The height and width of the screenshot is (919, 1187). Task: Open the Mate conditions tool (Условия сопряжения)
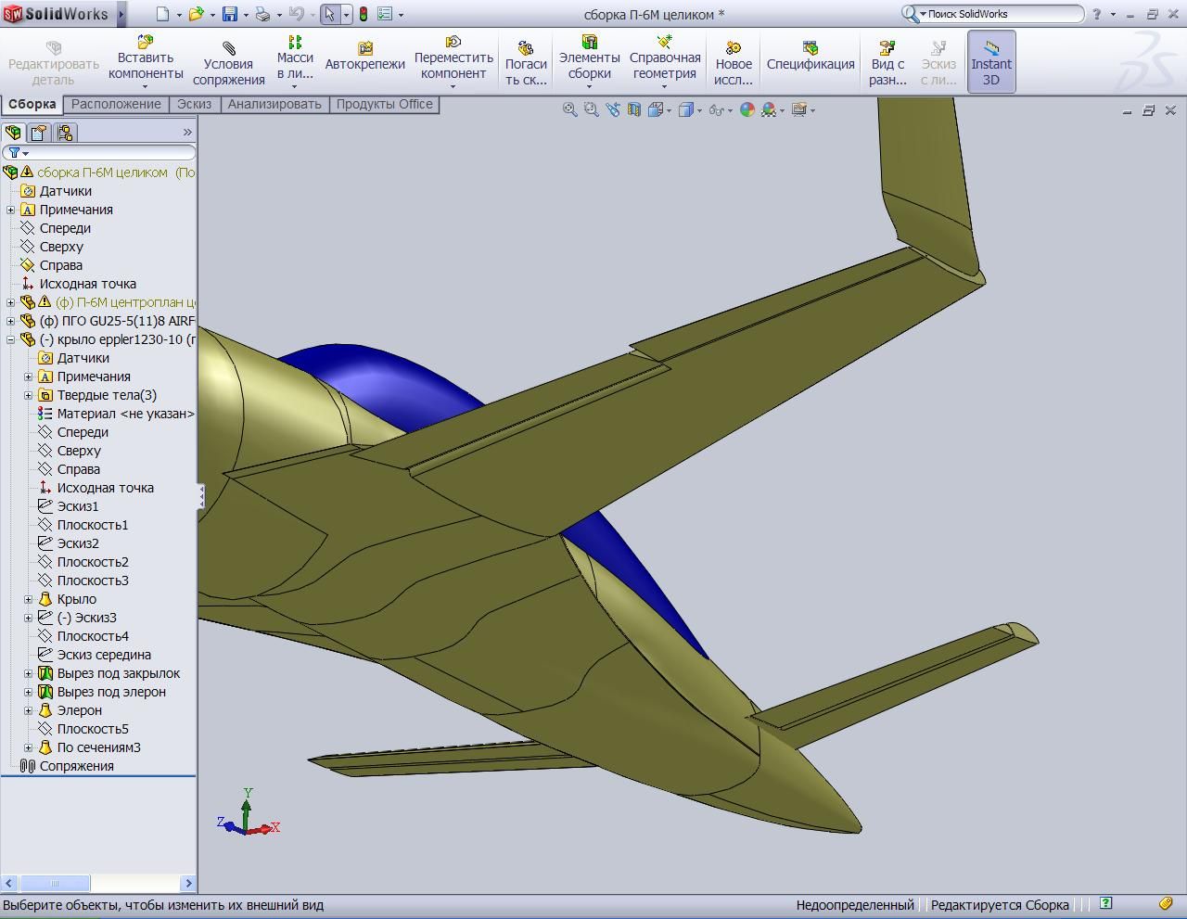(228, 62)
